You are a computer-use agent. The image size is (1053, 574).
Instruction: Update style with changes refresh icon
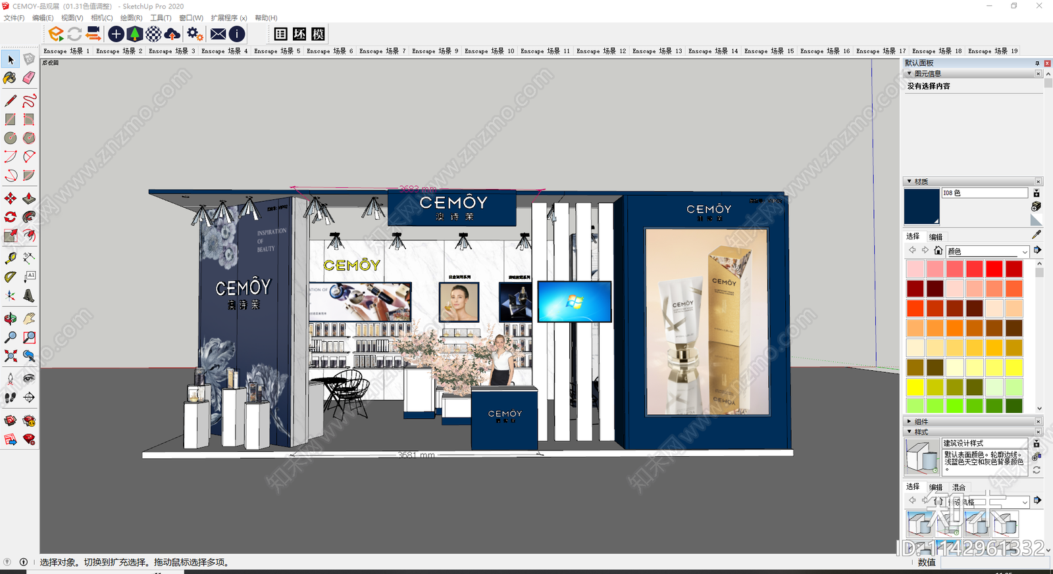click(x=1037, y=470)
